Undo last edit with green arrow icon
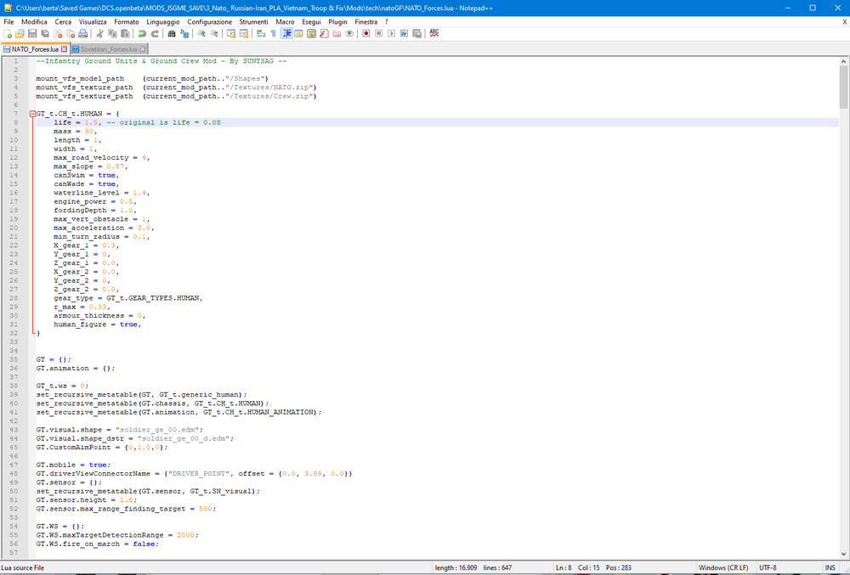Screen dimensions: 850x575 pyautogui.click(x=142, y=34)
